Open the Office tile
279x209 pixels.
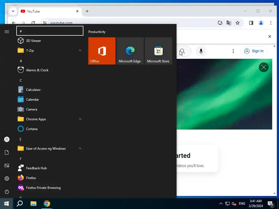tap(102, 51)
